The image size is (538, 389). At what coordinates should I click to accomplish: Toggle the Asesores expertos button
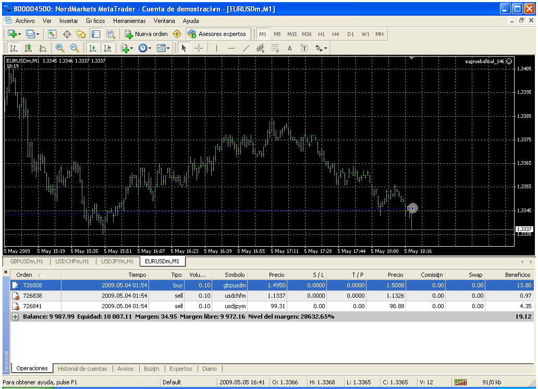217,34
